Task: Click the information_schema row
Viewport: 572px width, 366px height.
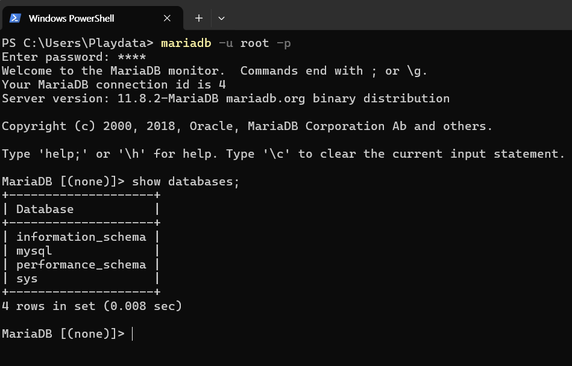Action: point(81,237)
